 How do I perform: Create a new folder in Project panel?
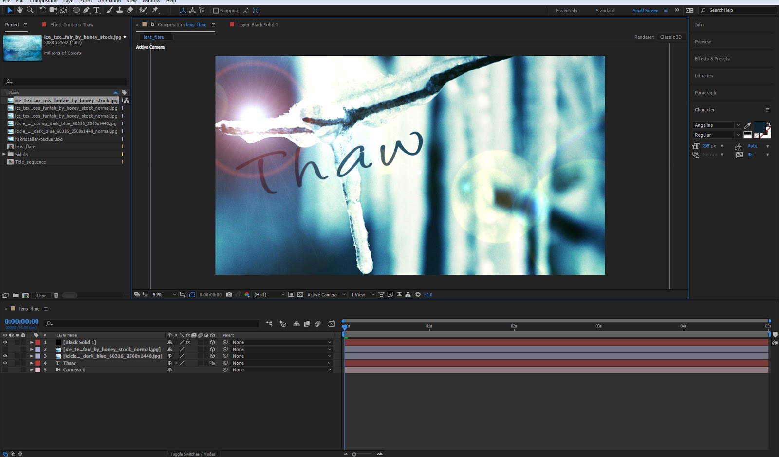point(16,295)
